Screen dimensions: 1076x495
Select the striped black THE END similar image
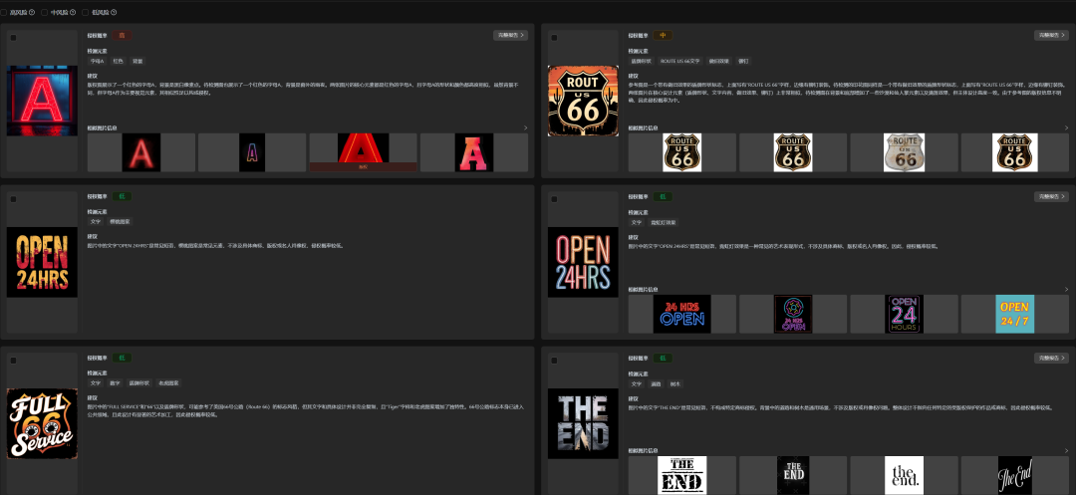[x=682, y=475]
